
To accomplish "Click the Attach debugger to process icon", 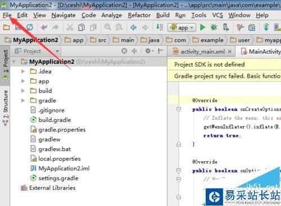I will coord(226,27).
